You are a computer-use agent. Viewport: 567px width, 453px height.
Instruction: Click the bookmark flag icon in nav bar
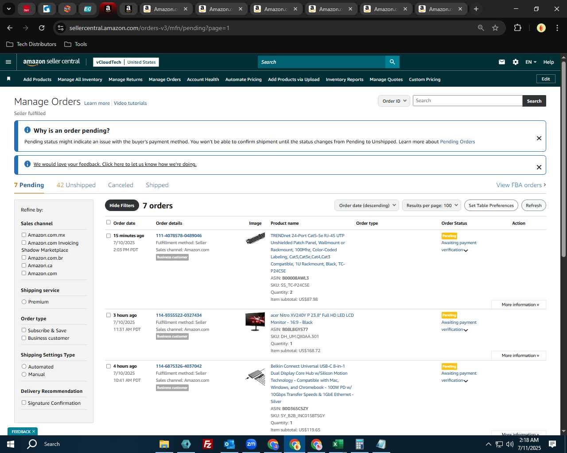[8, 79]
